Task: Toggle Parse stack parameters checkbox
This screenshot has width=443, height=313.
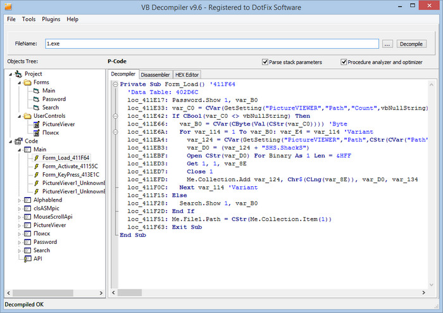Action: tap(265, 62)
